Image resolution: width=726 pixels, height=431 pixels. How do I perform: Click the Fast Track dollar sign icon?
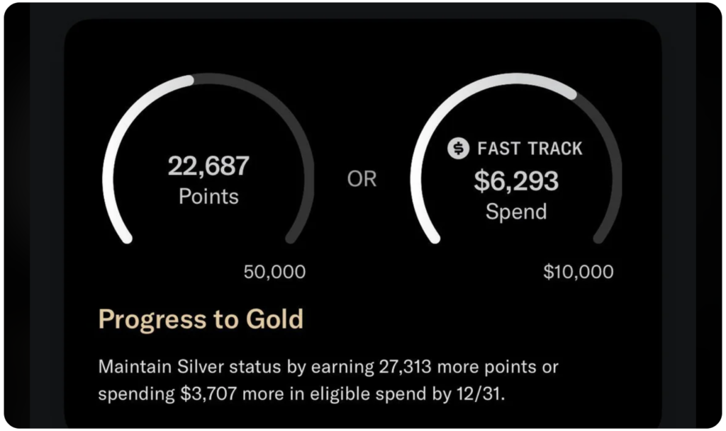459,149
